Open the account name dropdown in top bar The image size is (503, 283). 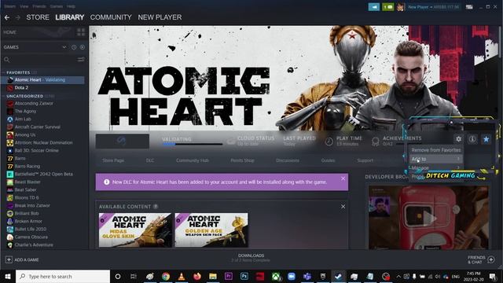coord(433,7)
